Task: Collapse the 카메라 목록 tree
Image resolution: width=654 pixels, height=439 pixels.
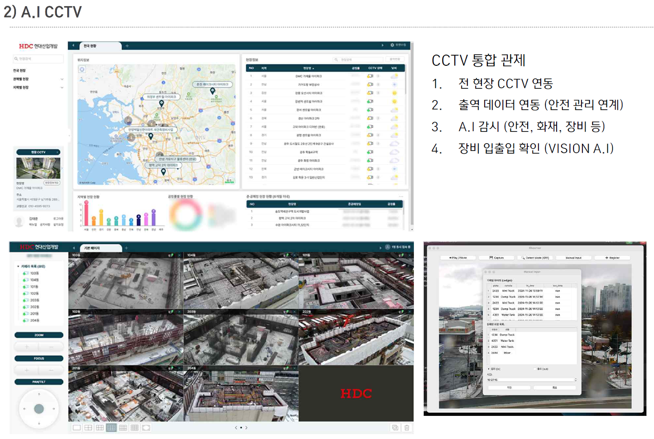Action: tap(18, 267)
